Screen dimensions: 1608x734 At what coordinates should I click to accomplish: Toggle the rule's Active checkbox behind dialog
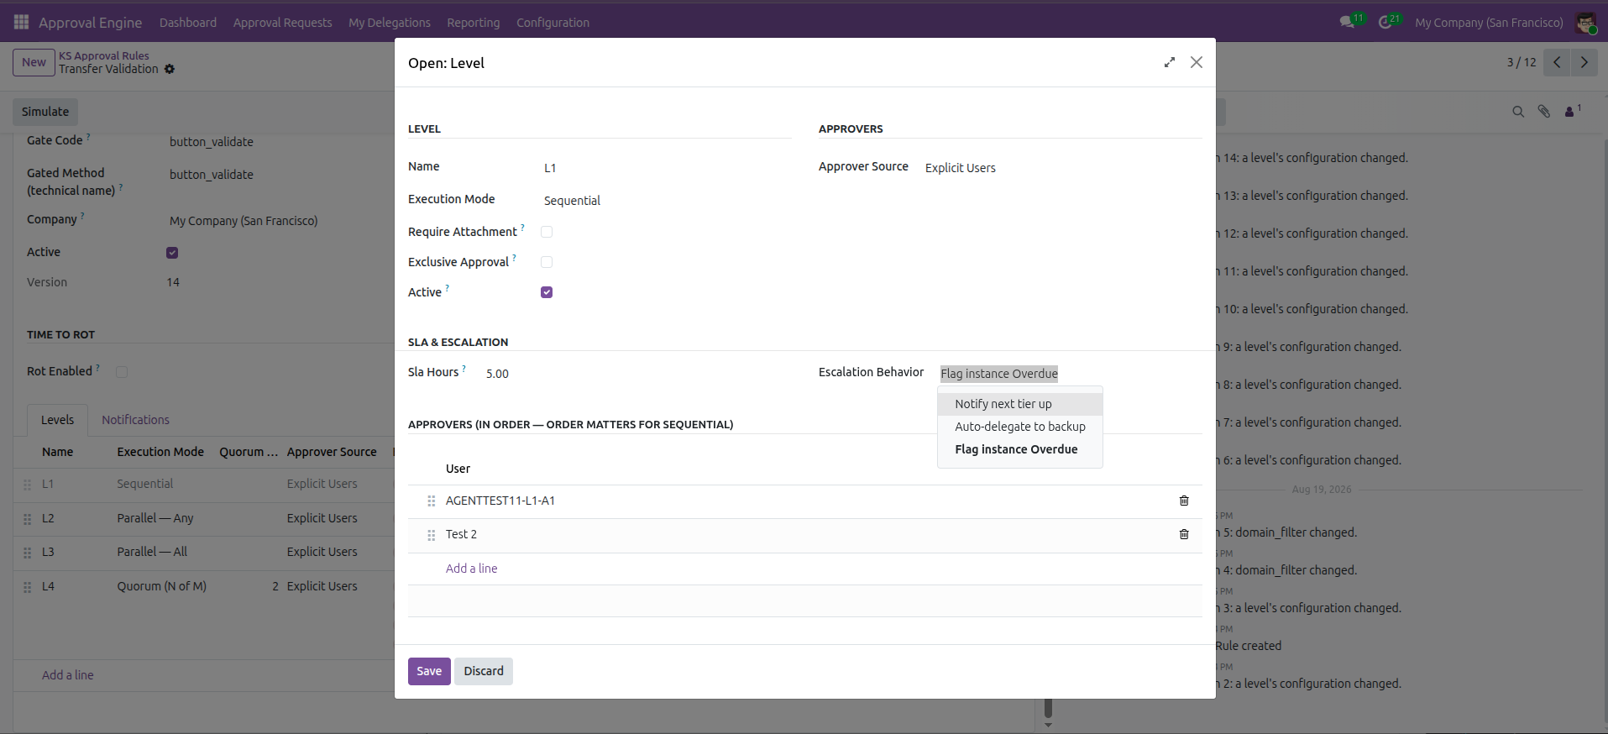point(172,253)
